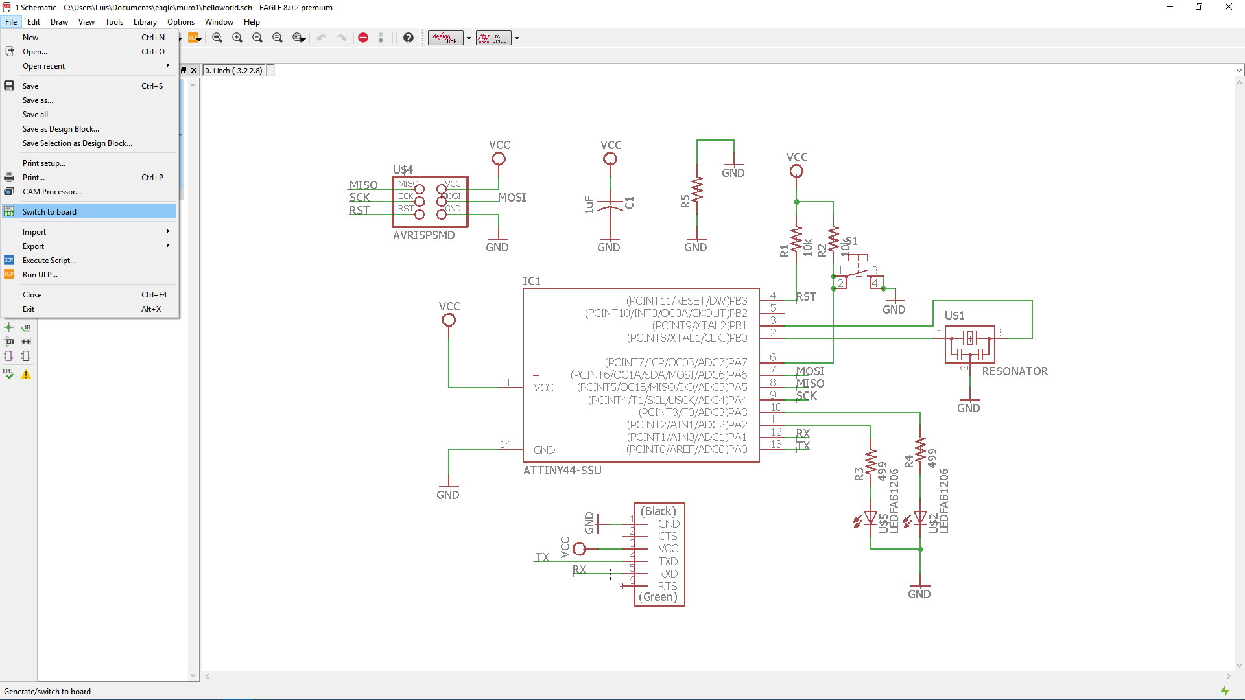Click the Undo arrow icon
Viewport: 1245px width, 700px height.
321,38
